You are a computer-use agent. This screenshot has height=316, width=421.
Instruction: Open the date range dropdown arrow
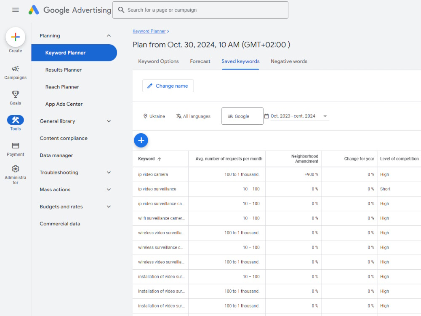point(325,116)
